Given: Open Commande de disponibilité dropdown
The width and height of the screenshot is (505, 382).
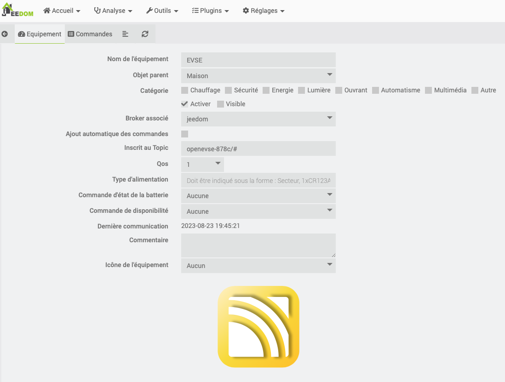Looking at the screenshot, I should (258, 211).
